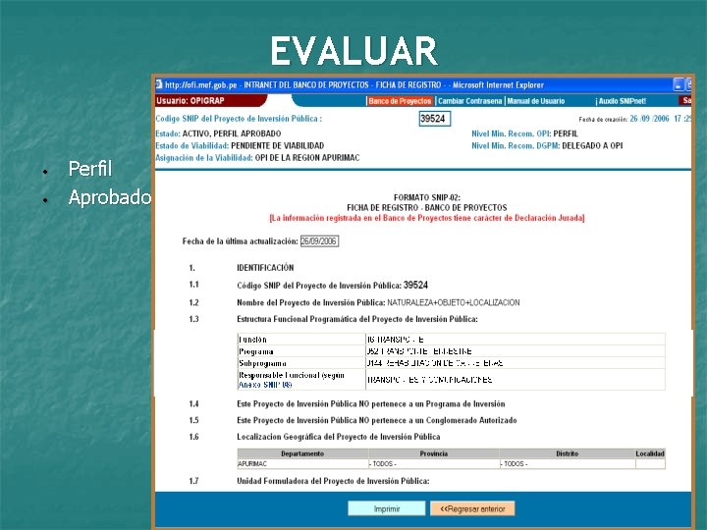707x530 pixels.
Task: Click the red Declaración Jurada notice text
Action: (x=426, y=218)
